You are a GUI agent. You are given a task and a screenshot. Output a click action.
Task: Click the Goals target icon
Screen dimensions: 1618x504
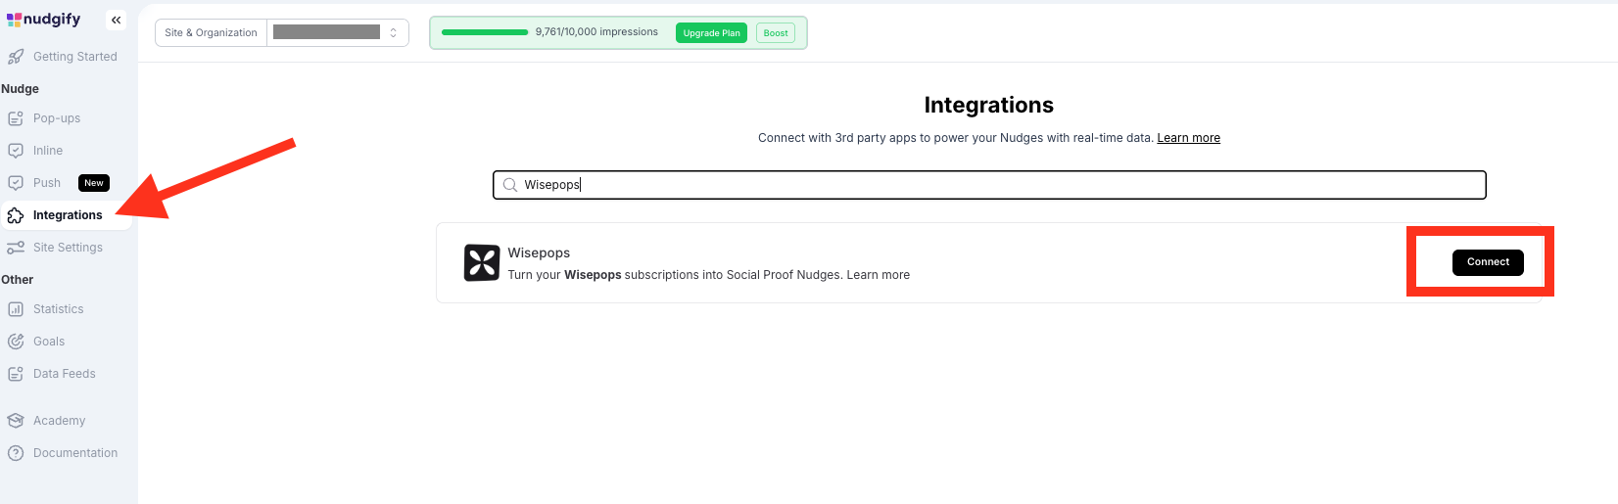(x=16, y=342)
